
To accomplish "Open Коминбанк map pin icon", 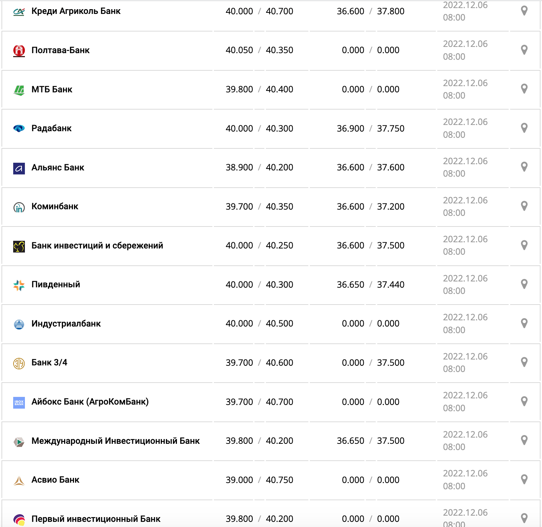I will [524, 206].
